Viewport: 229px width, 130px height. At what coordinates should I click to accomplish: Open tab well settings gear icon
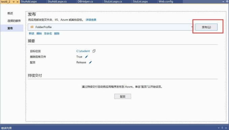(227, 1)
